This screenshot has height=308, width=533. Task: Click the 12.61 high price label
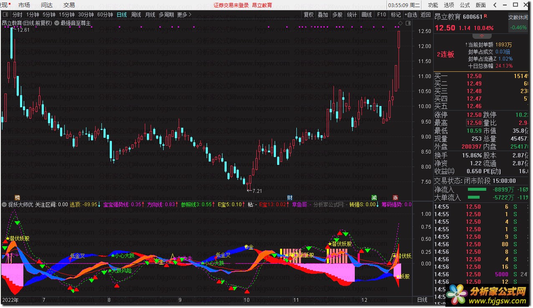click(23, 30)
